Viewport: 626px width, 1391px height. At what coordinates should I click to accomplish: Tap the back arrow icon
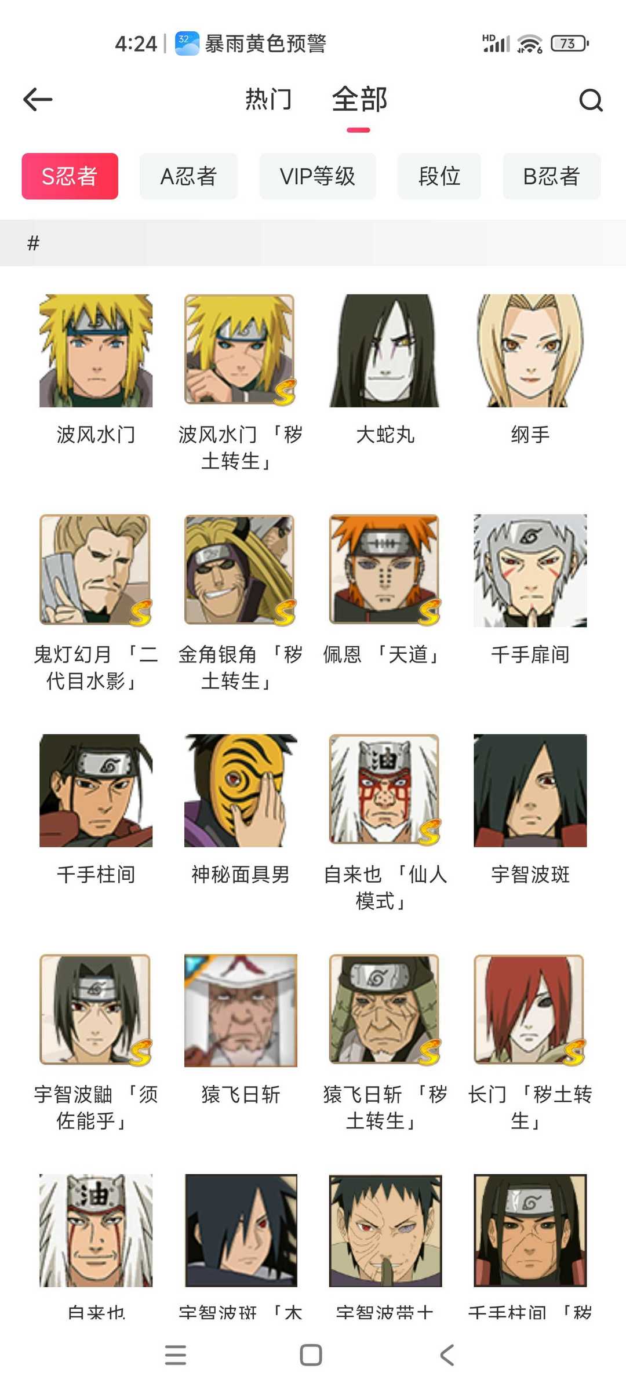38,100
